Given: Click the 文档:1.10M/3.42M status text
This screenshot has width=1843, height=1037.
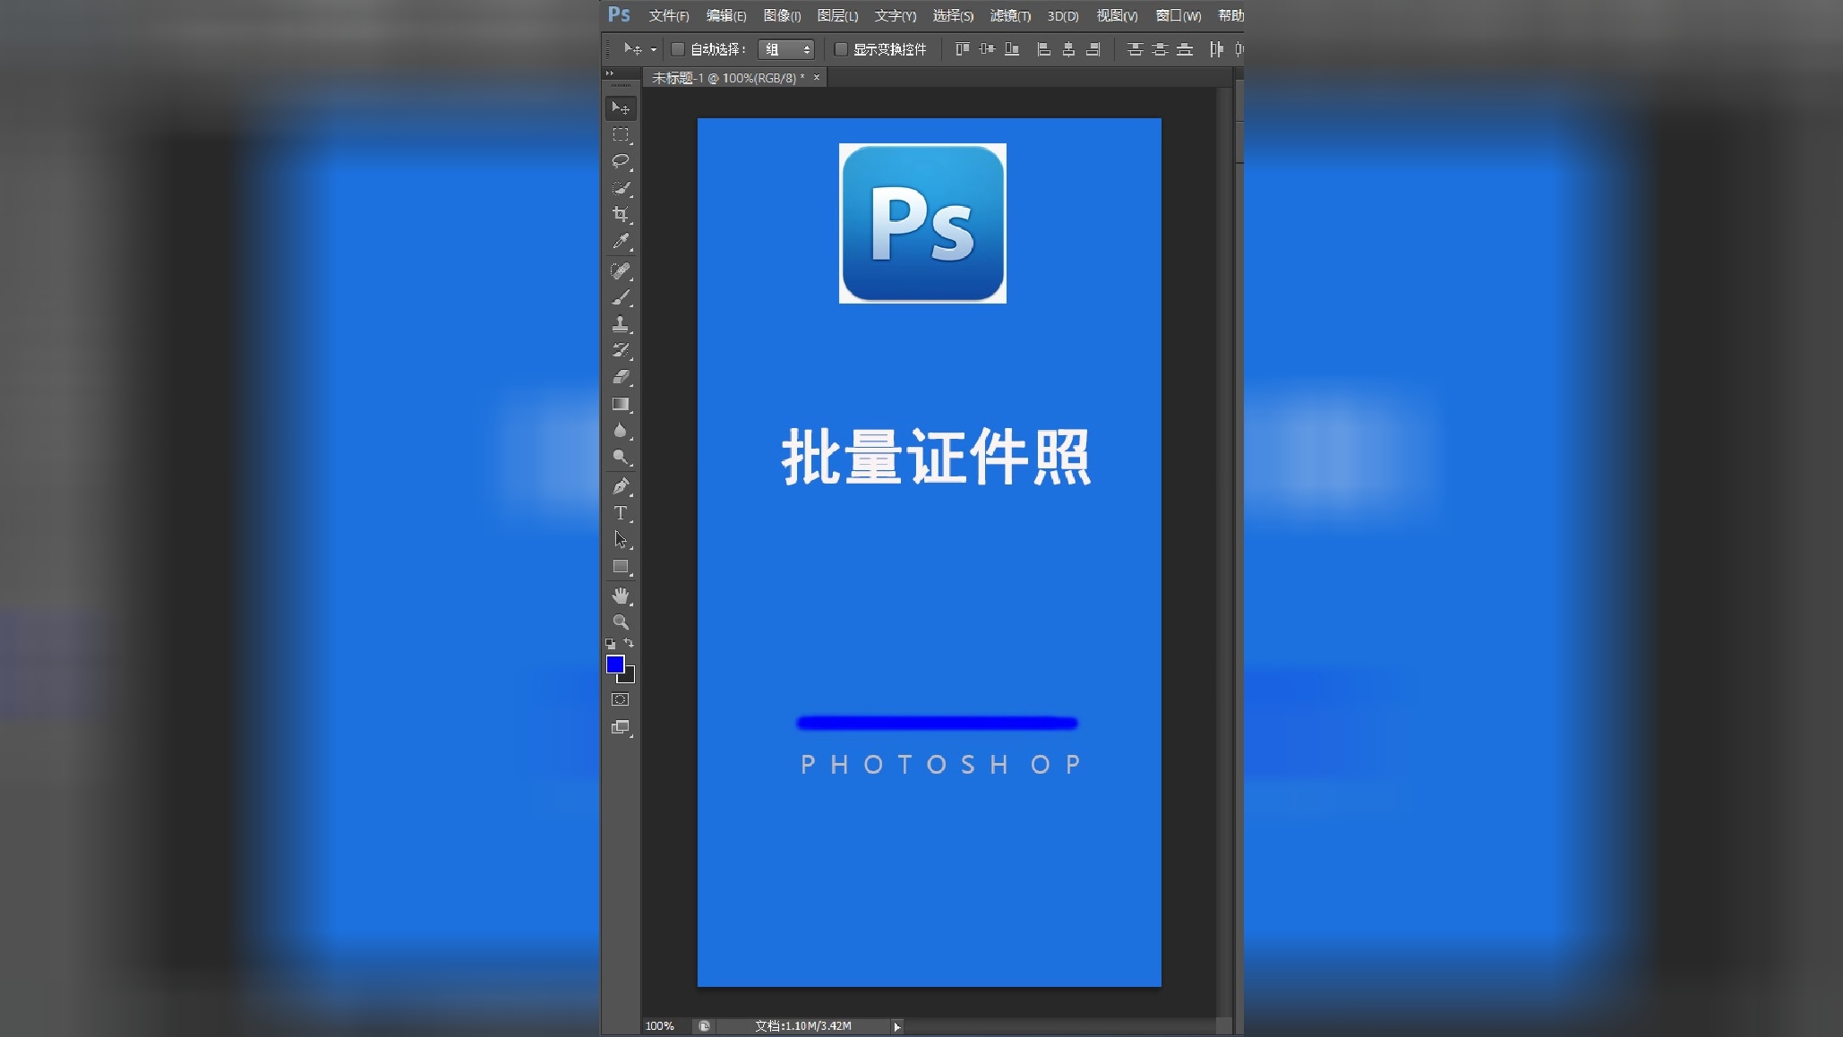Looking at the screenshot, I should (803, 1026).
